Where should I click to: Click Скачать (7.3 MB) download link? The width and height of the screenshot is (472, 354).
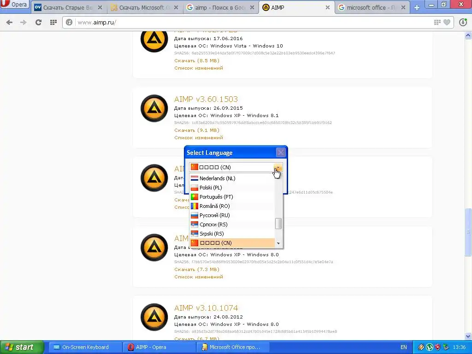click(x=196, y=269)
